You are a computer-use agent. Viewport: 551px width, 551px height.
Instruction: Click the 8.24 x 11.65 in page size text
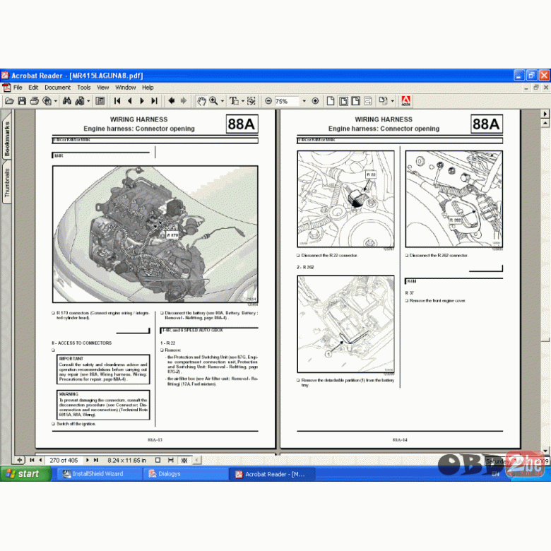click(x=127, y=461)
